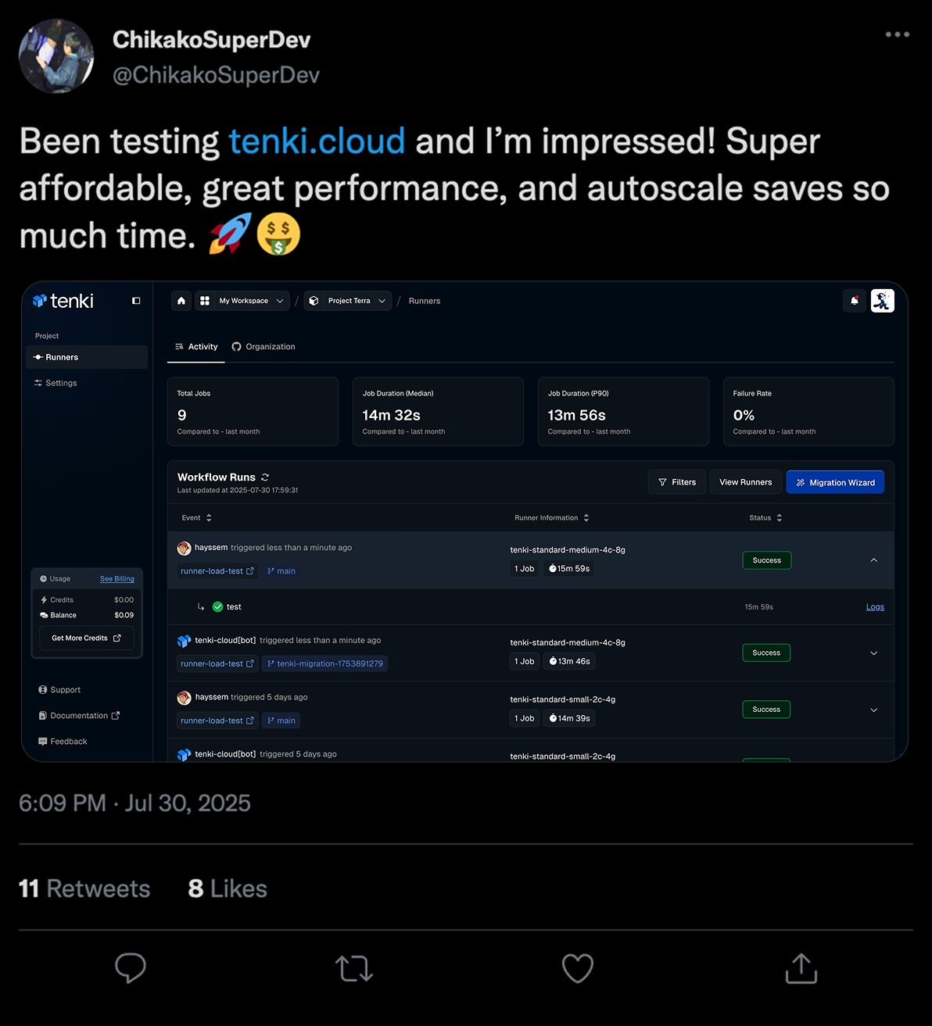Click the Migration Wizard button
The image size is (932, 1026).
click(835, 482)
